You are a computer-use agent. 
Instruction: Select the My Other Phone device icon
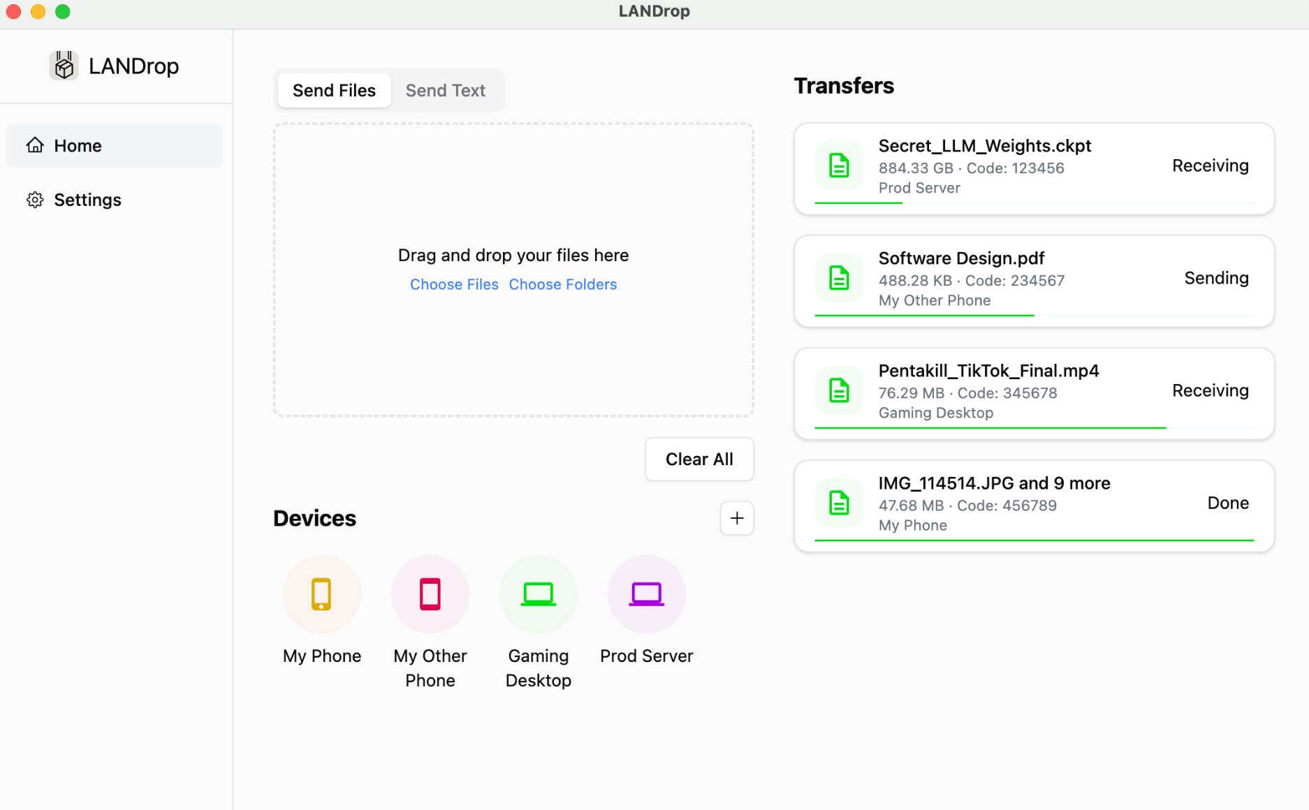click(x=430, y=594)
